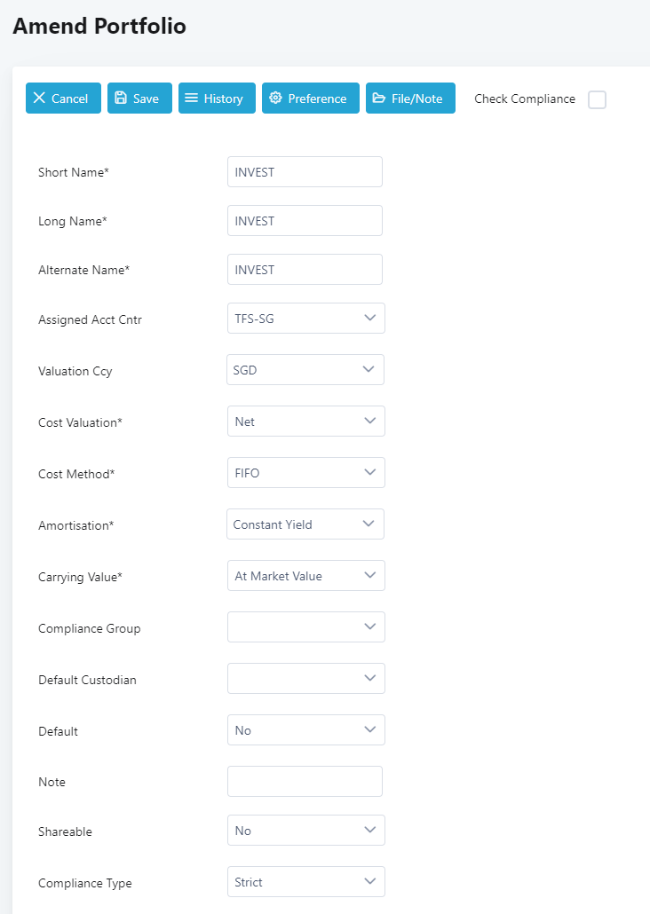Expand the Compliance Type Strict dropdown
Image resolution: width=650 pixels, height=914 pixels.
click(305, 882)
